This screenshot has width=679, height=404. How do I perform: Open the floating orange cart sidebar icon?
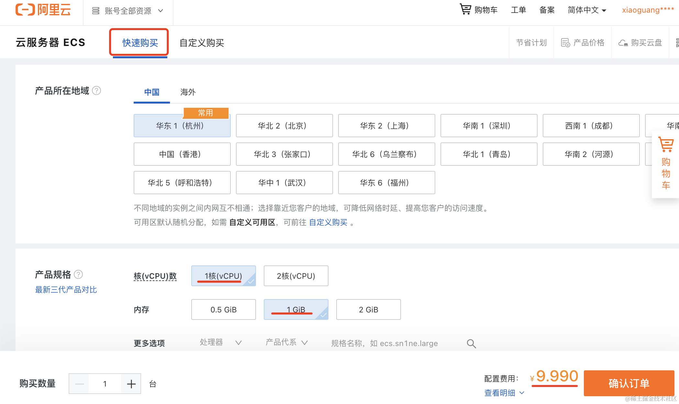click(666, 145)
